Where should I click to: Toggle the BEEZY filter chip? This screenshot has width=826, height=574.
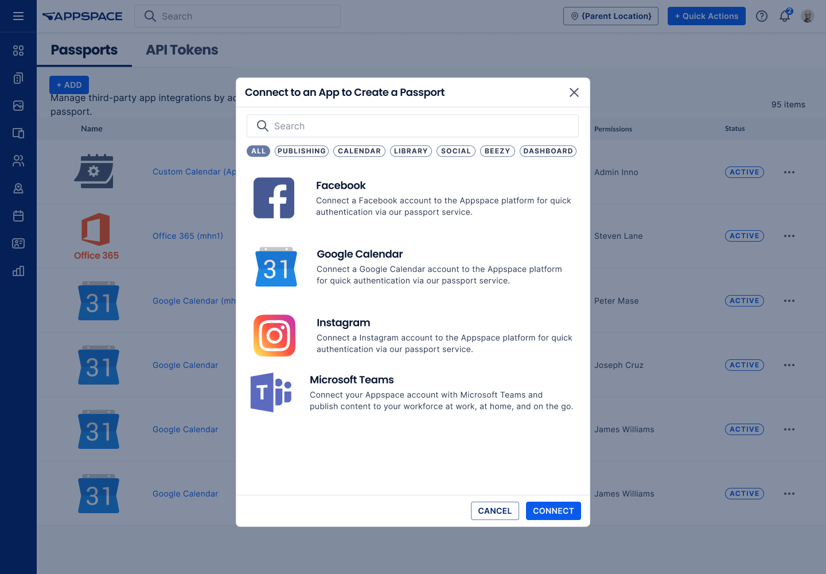[x=497, y=151]
